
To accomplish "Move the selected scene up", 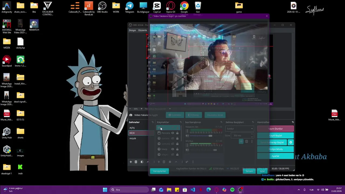I will click(x=147, y=162).
